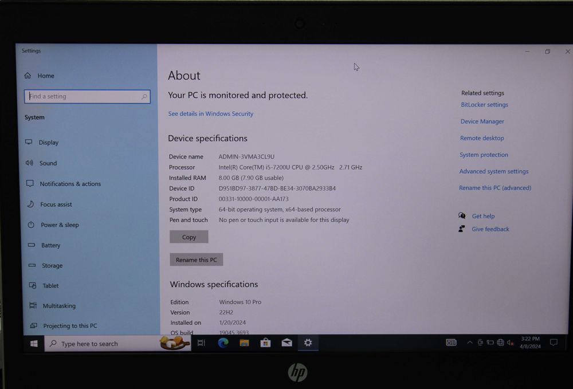Open Power & sleep settings
This screenshot has height=389, width=573.
53,225
